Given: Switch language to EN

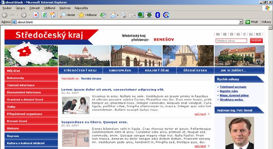Looking at the screenshot, I should tap(218, 34).
